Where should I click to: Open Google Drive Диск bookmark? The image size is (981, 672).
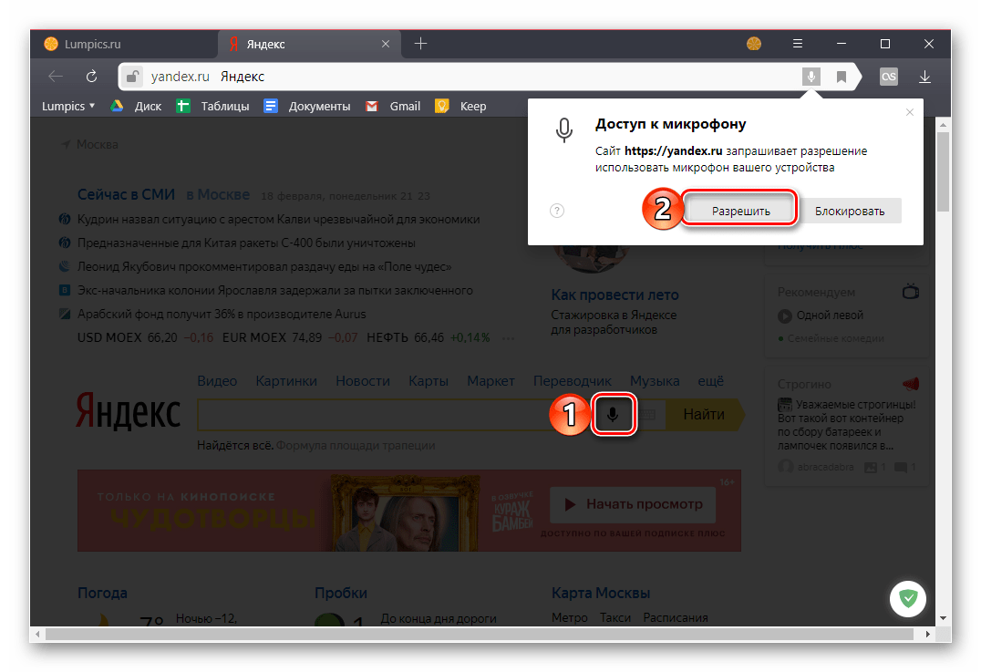tap(136, 107)
